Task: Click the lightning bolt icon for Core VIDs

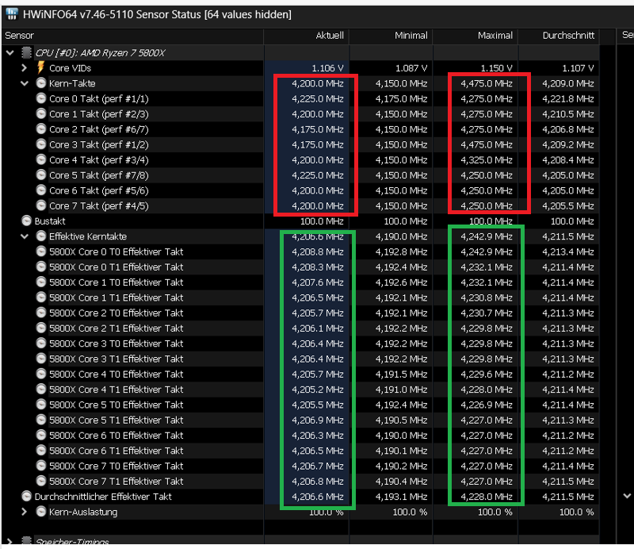Action: [40, 67]
